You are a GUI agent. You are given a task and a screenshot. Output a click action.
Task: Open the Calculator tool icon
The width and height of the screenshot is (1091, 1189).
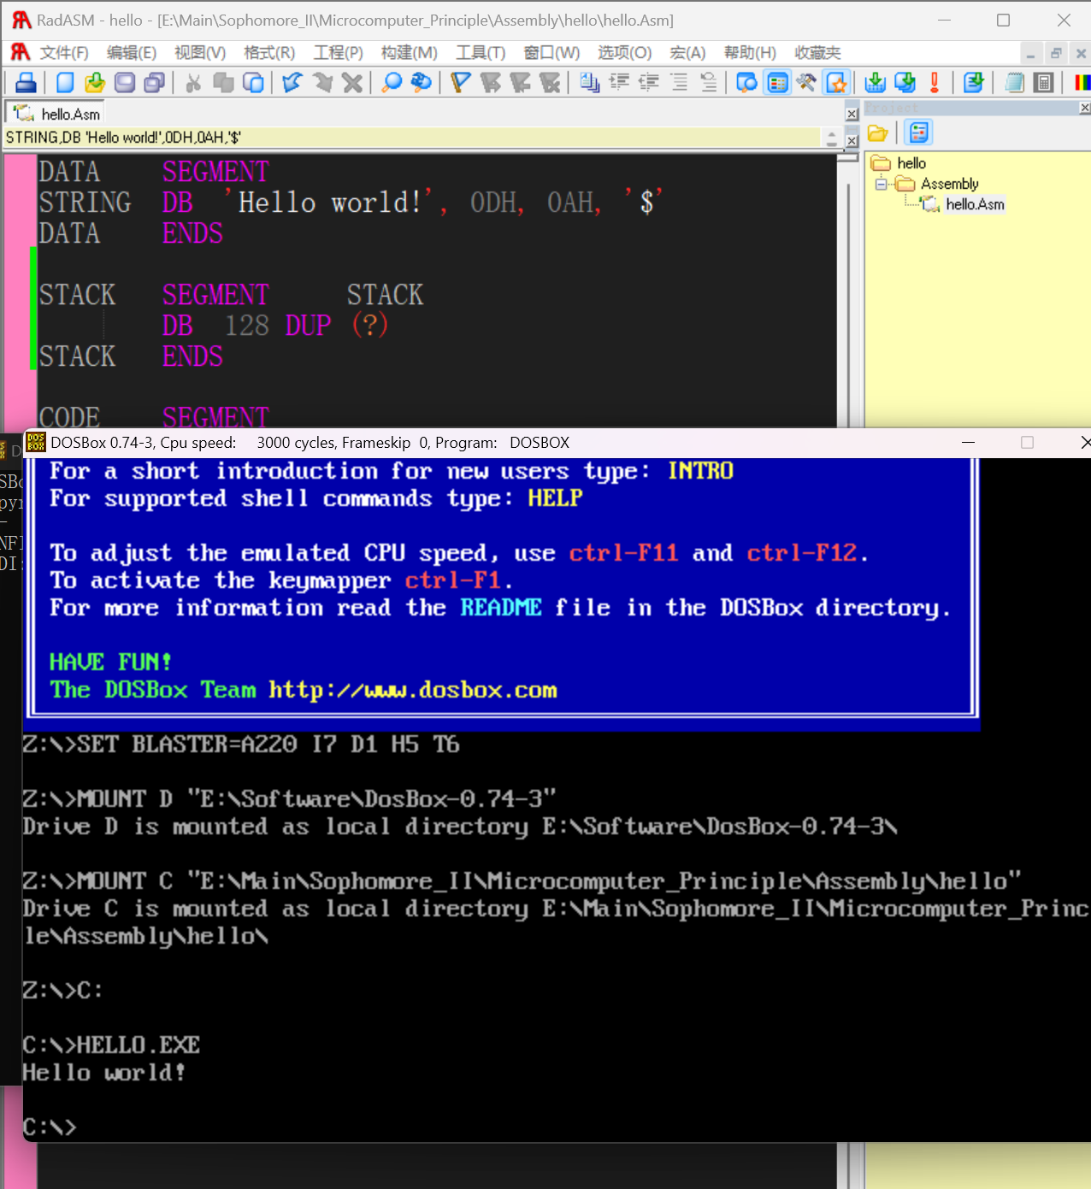pyautogui.click(x=1043, y=83)
